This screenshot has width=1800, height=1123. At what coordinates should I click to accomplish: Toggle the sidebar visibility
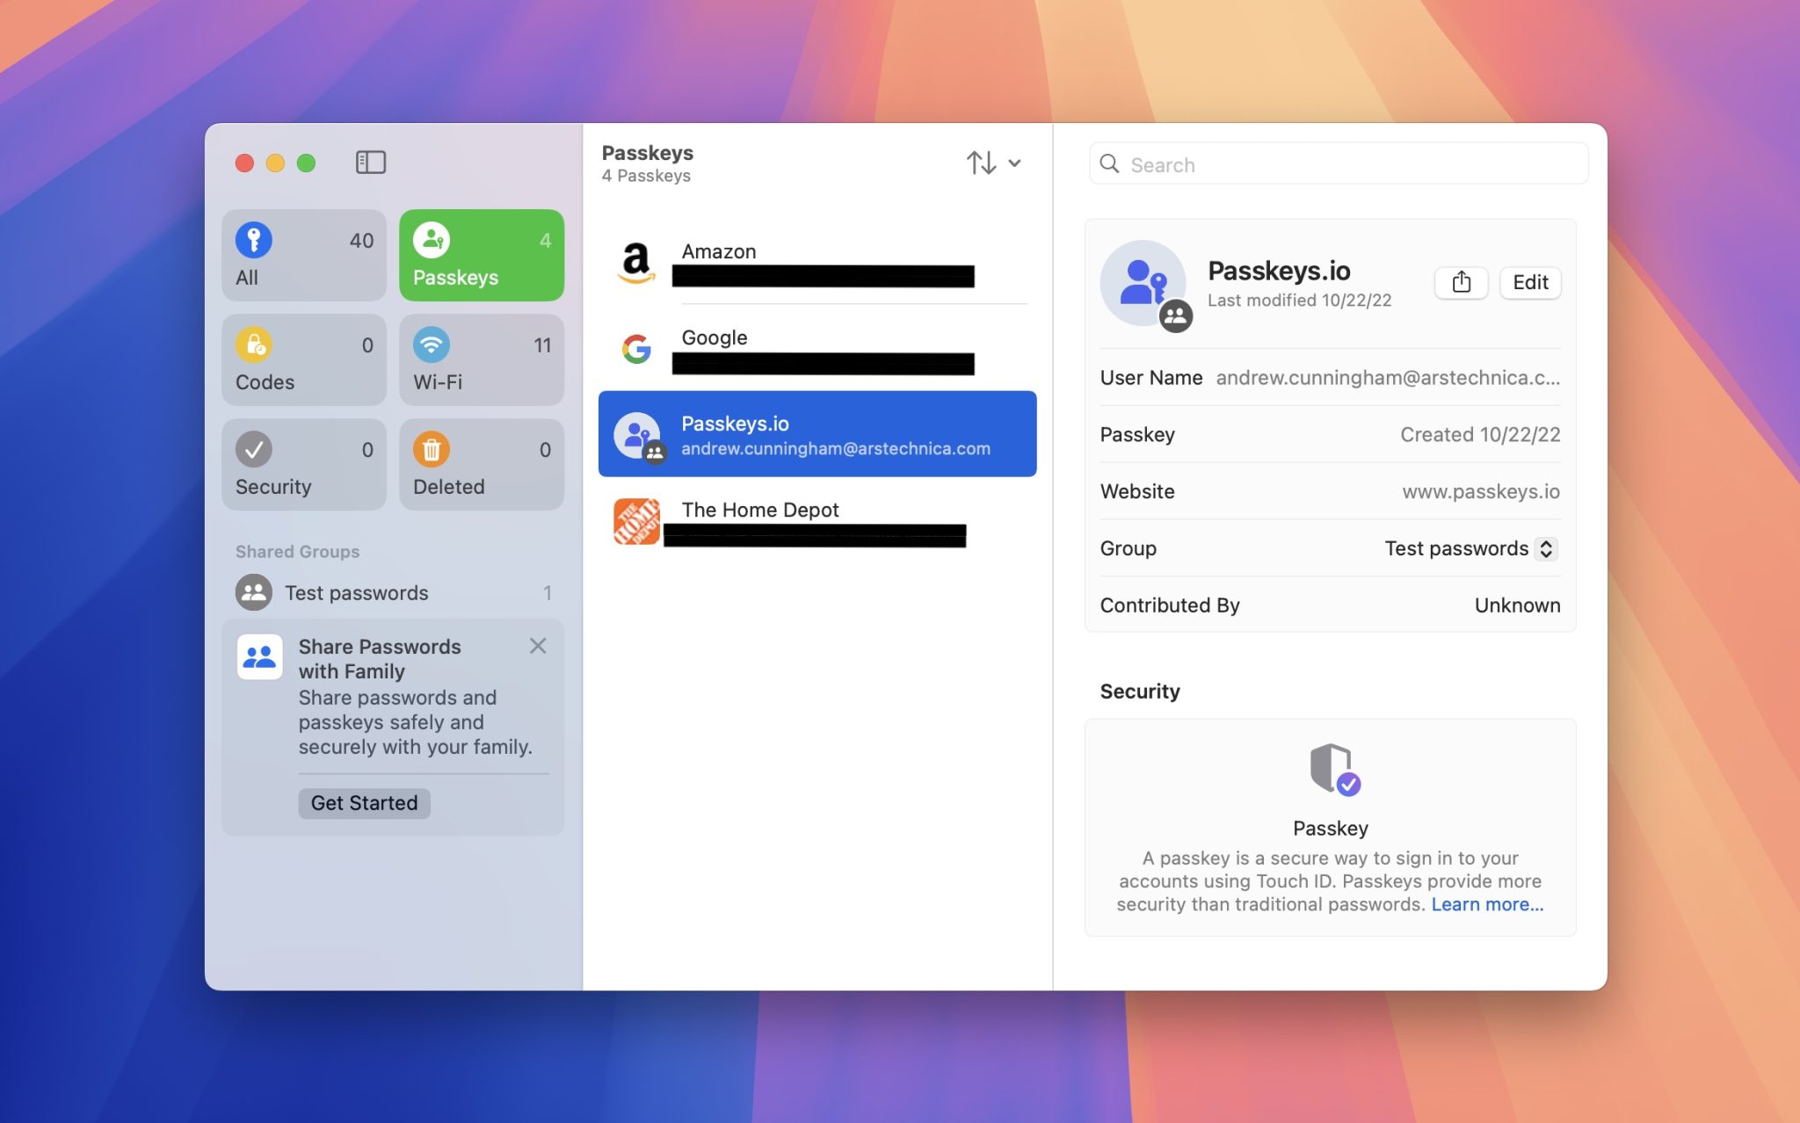pyautogui.click(x=370, y=162)
